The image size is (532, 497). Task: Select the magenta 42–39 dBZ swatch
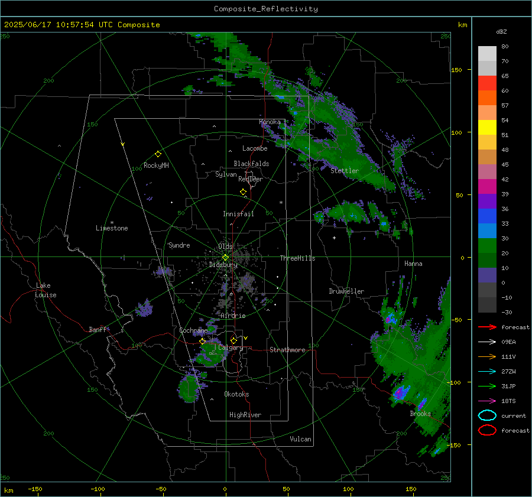click(487, 187)
